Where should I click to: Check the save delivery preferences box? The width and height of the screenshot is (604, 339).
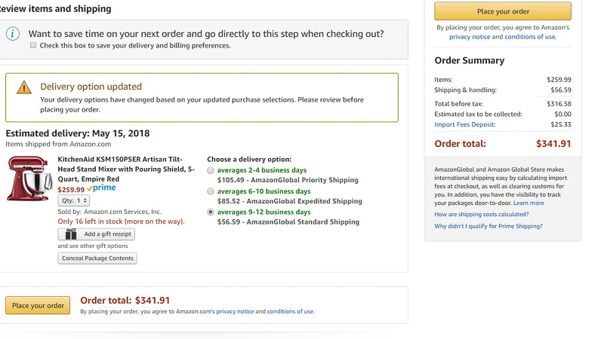point(33,45)
